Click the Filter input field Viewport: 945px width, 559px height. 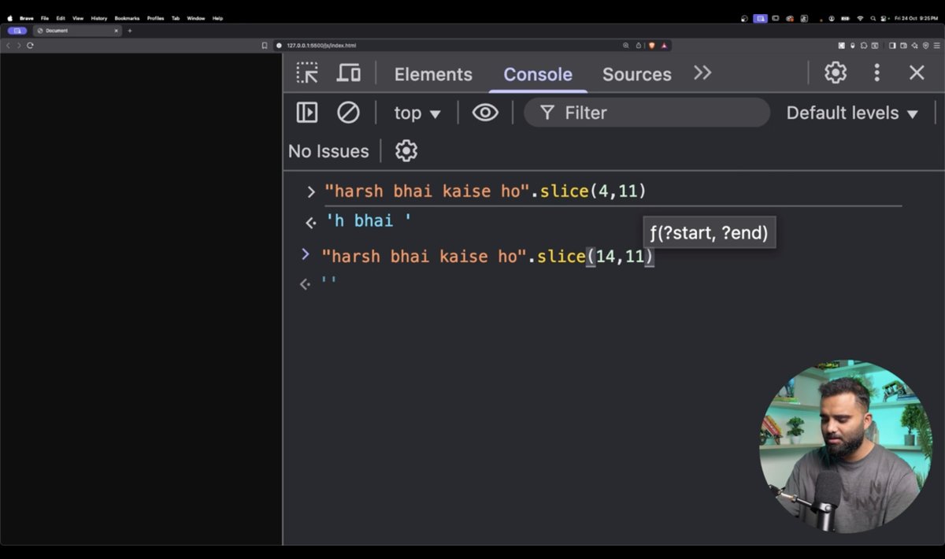coord(647,113)
